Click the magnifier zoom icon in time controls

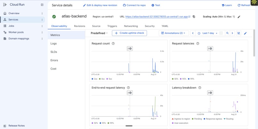[x=227, y=33]
